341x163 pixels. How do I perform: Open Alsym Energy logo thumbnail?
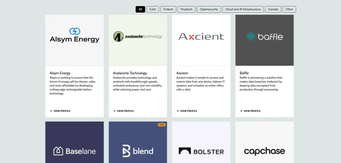74,40
